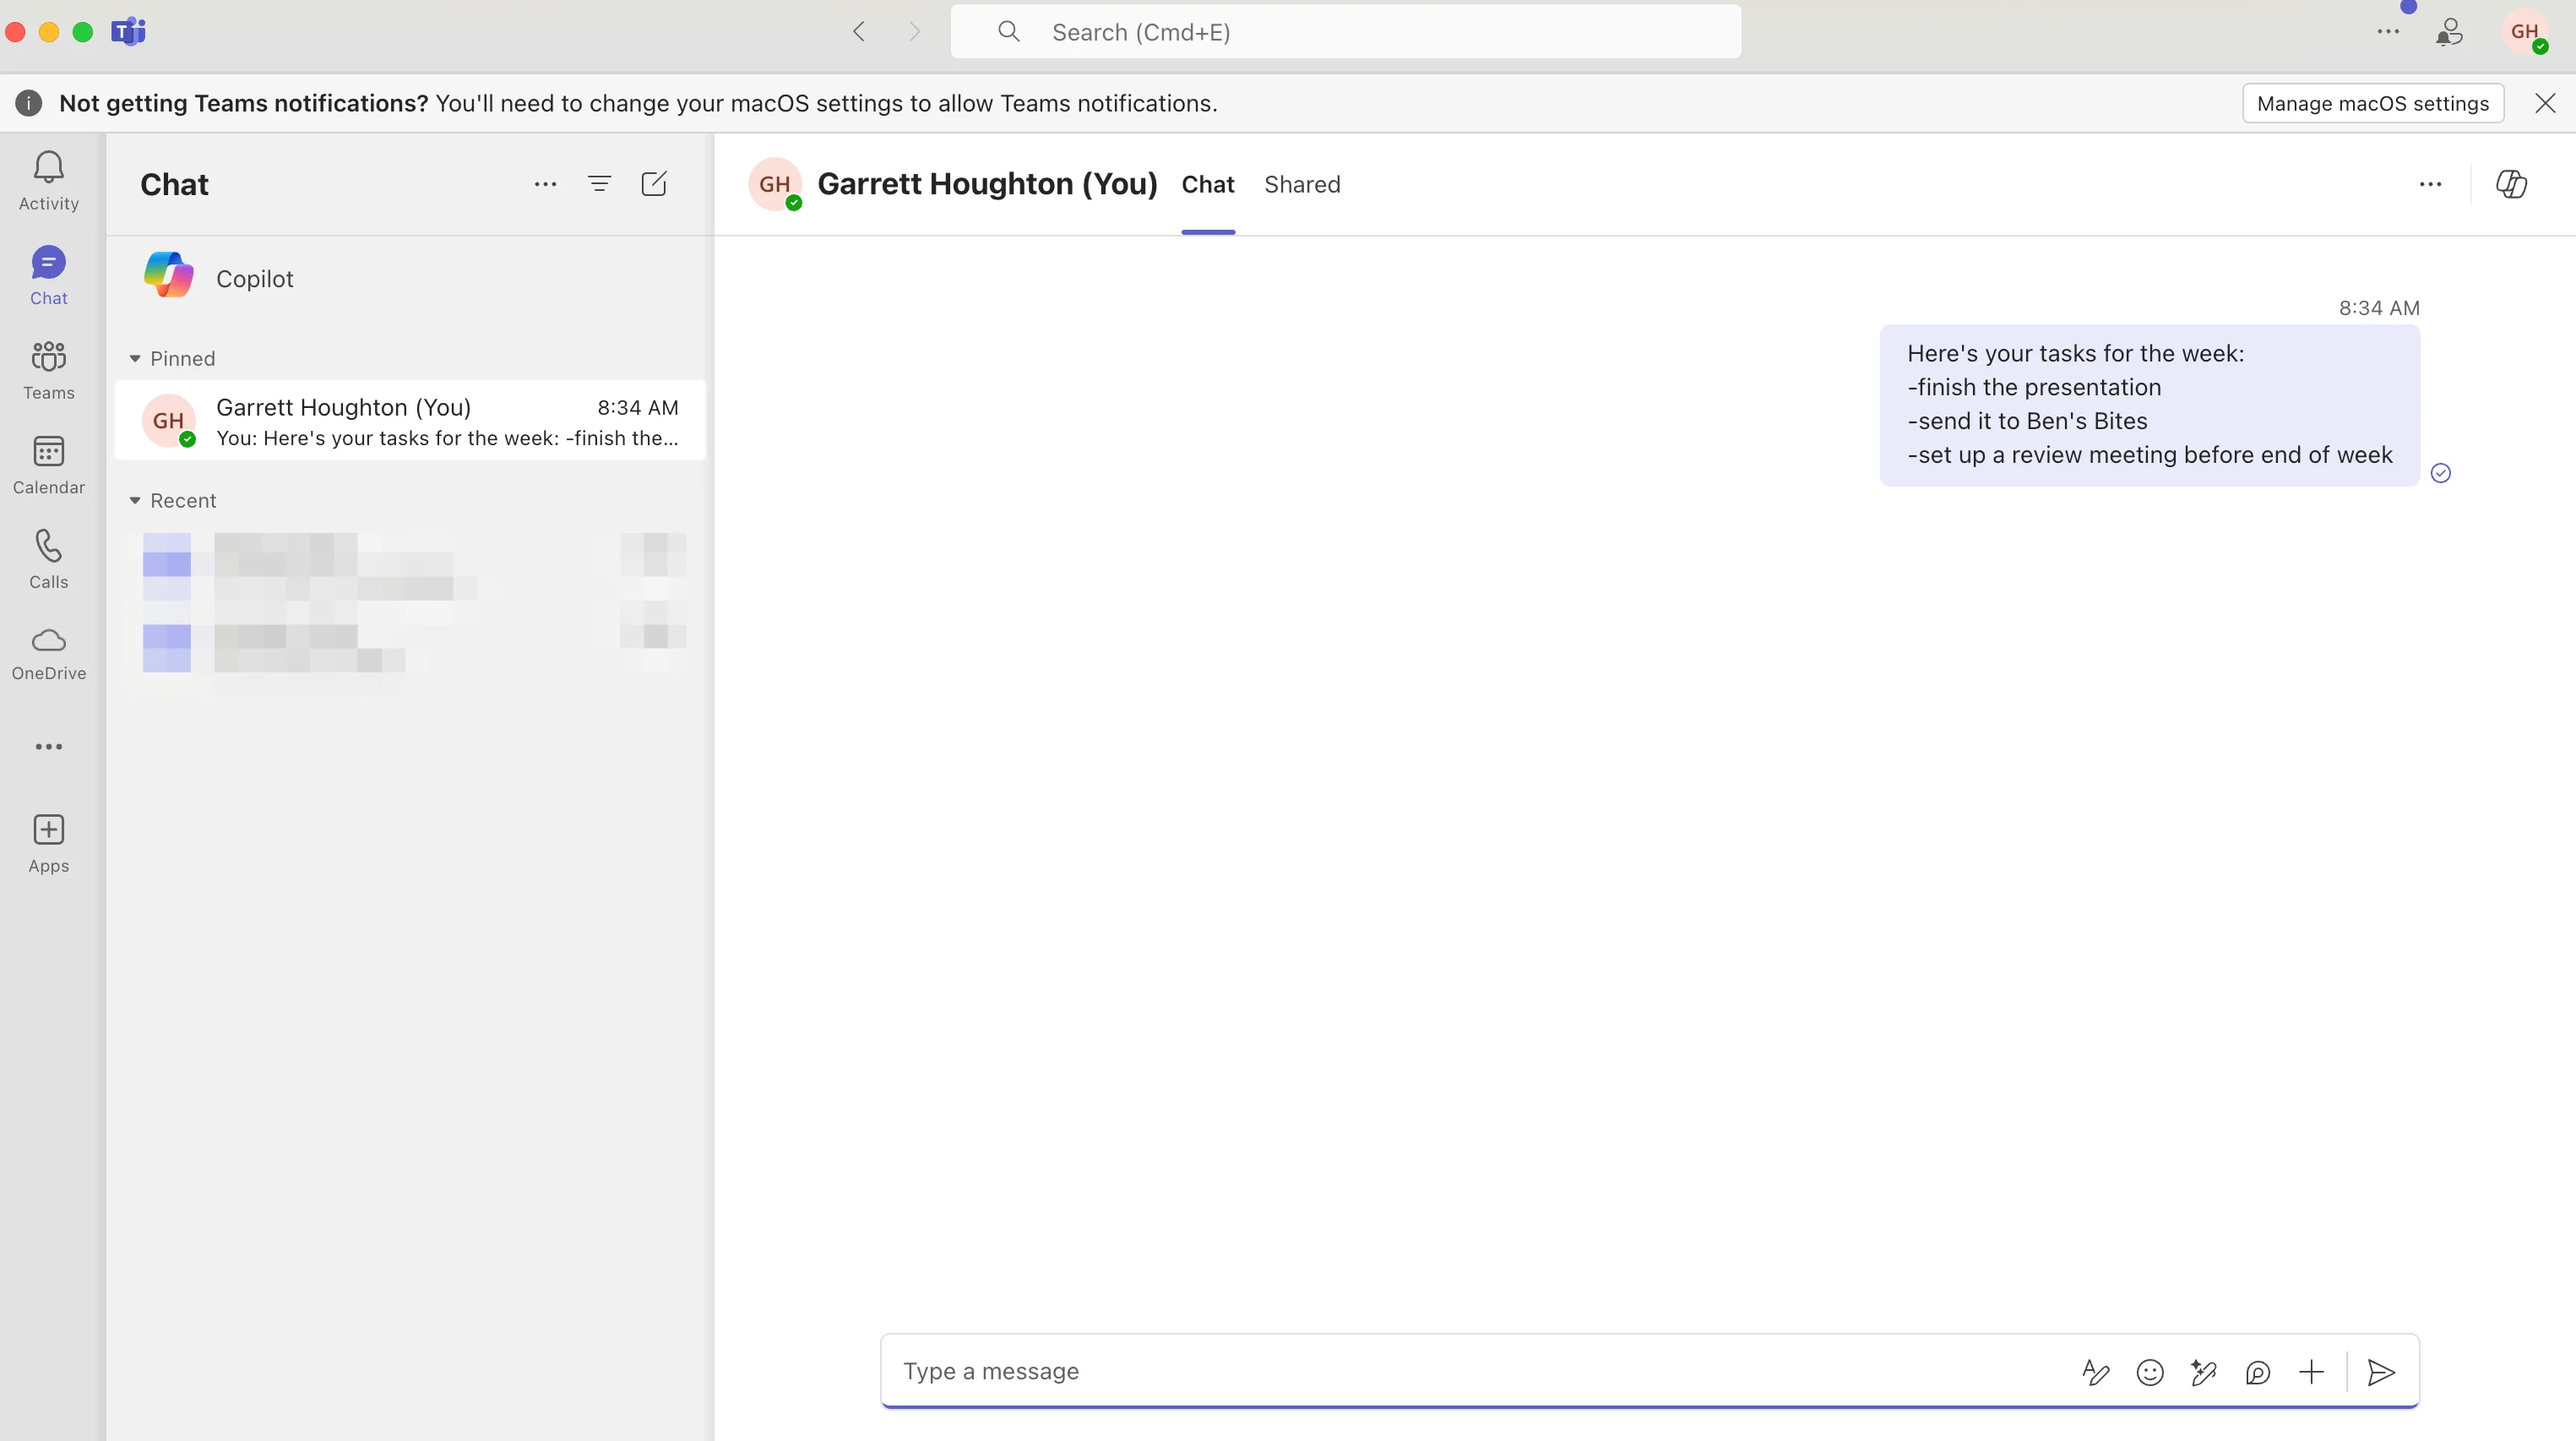Open more apps ellipsis in sidebar
The height and width of the screenshot is (1441, 2576).
tap(48, 746)
